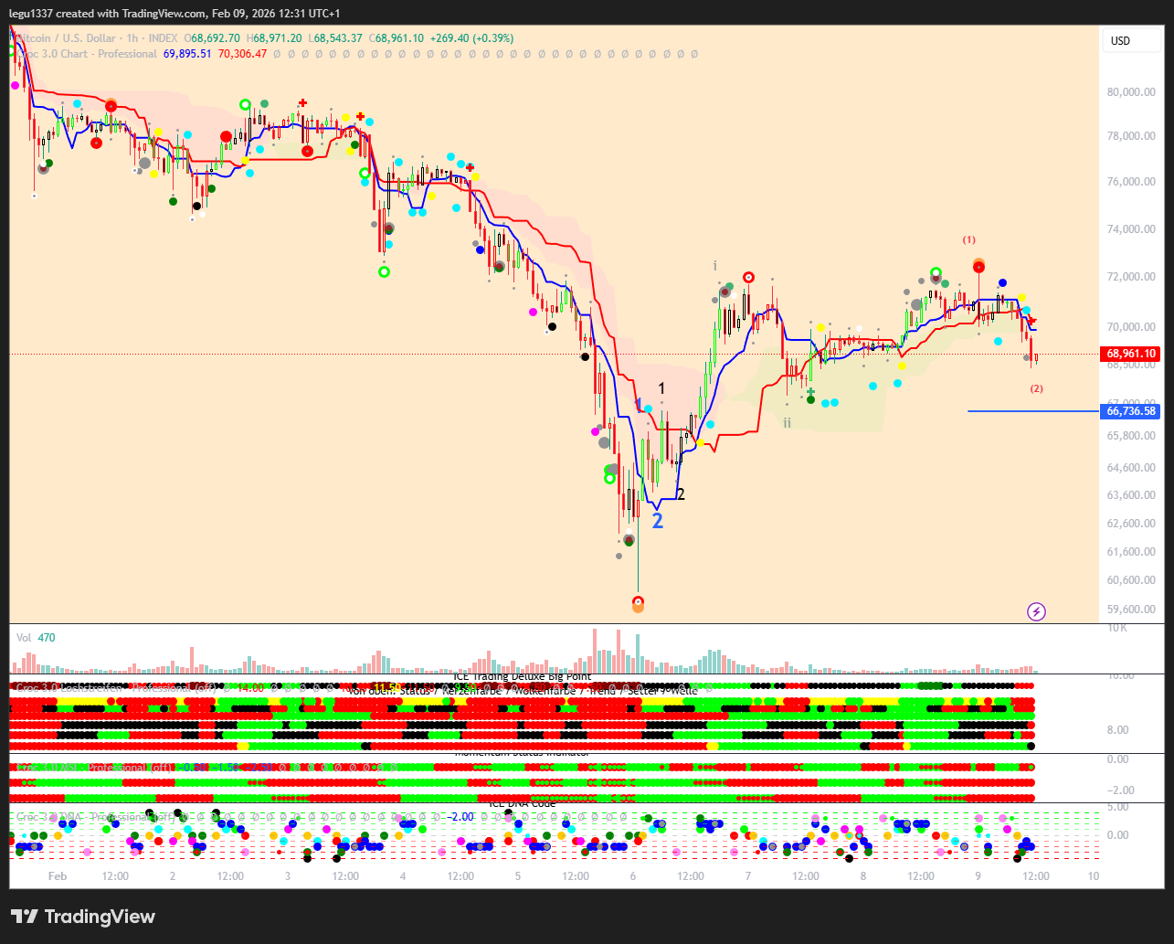
Task: Select the red (2) wave label
Action: tap(1036, 388)
